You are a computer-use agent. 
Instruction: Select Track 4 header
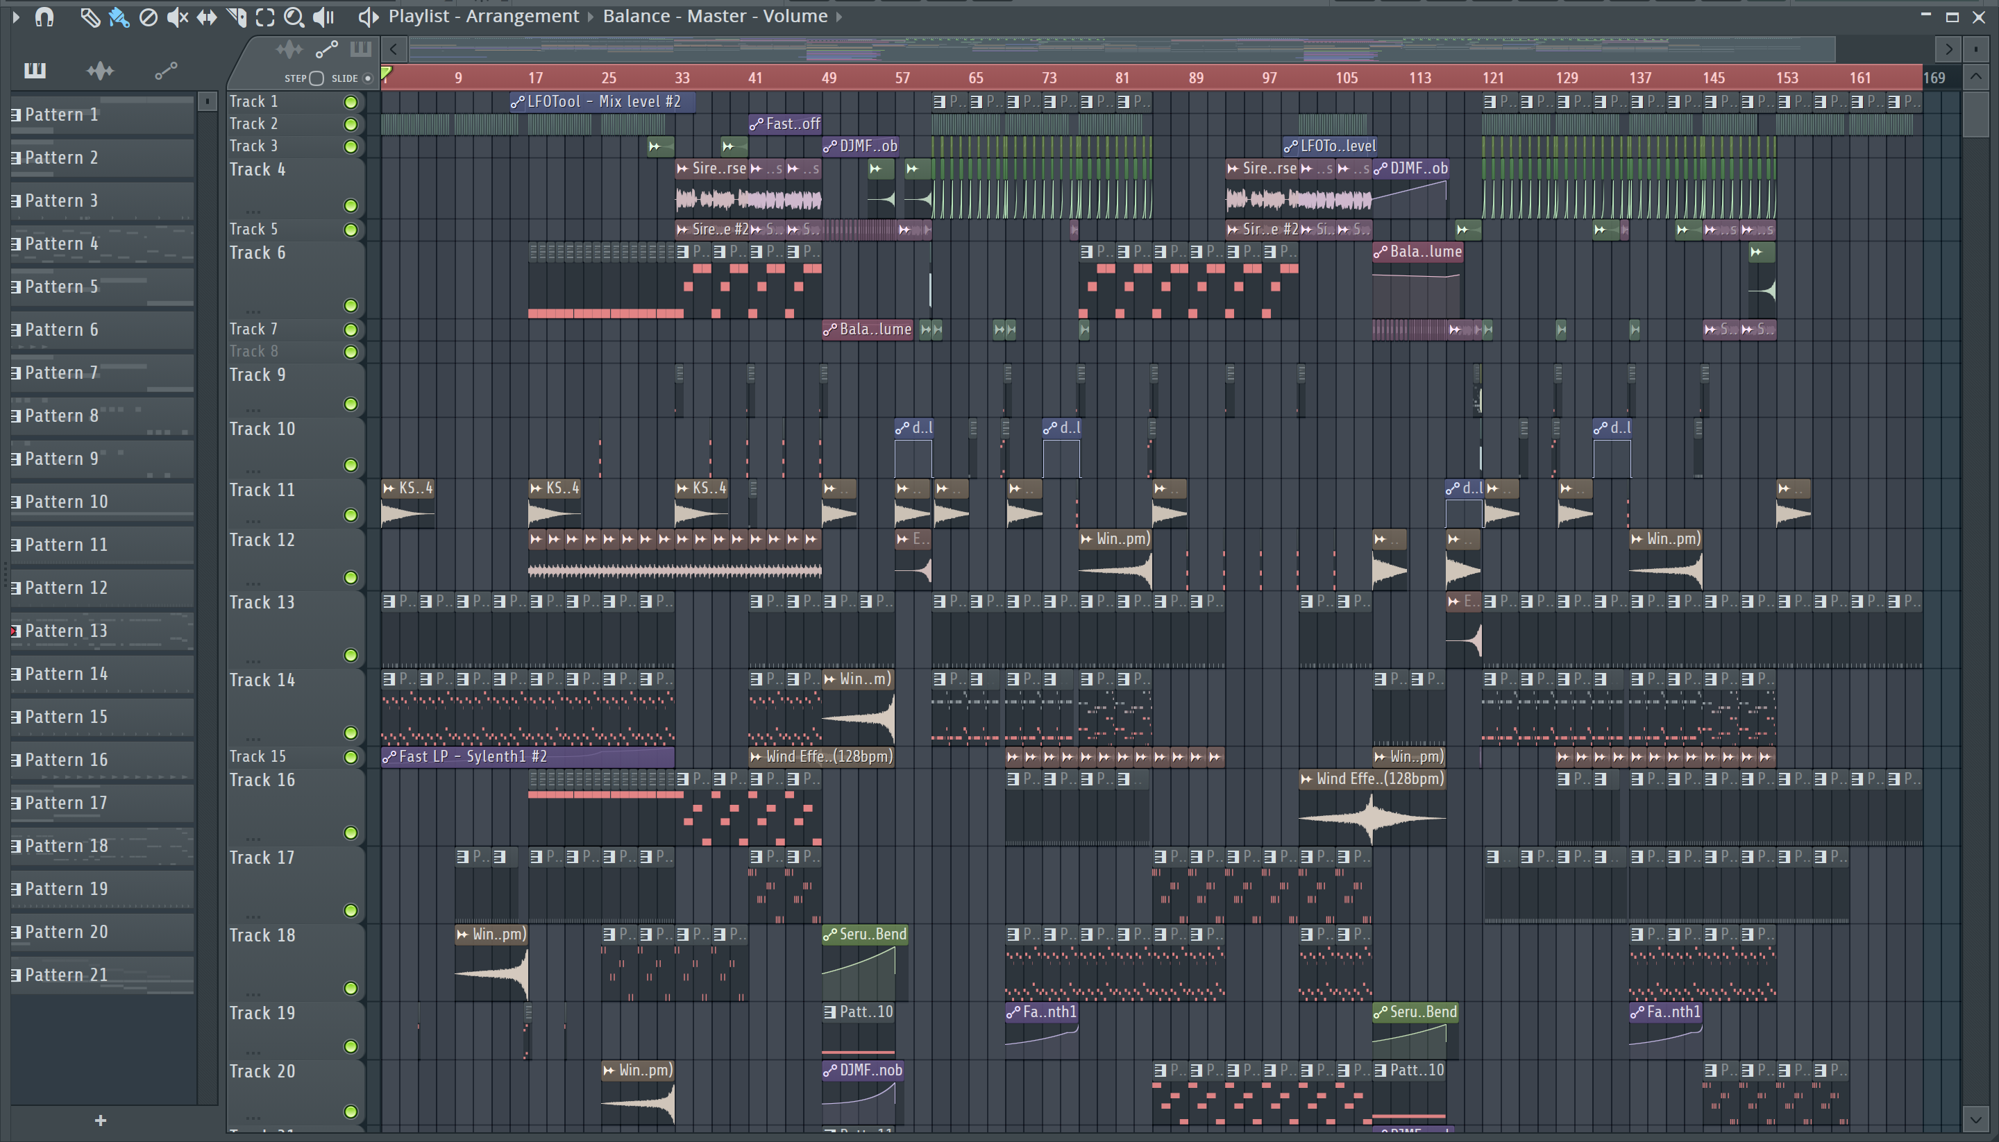click(296, 187)
